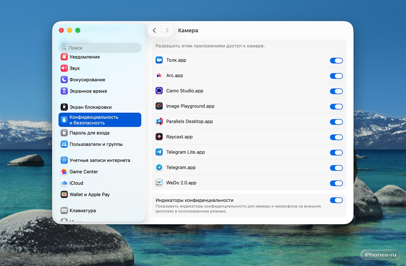Select Конфиденциальность и безопасность in sidebar
The image size is (406, 266).
click(x=100, y=120)
